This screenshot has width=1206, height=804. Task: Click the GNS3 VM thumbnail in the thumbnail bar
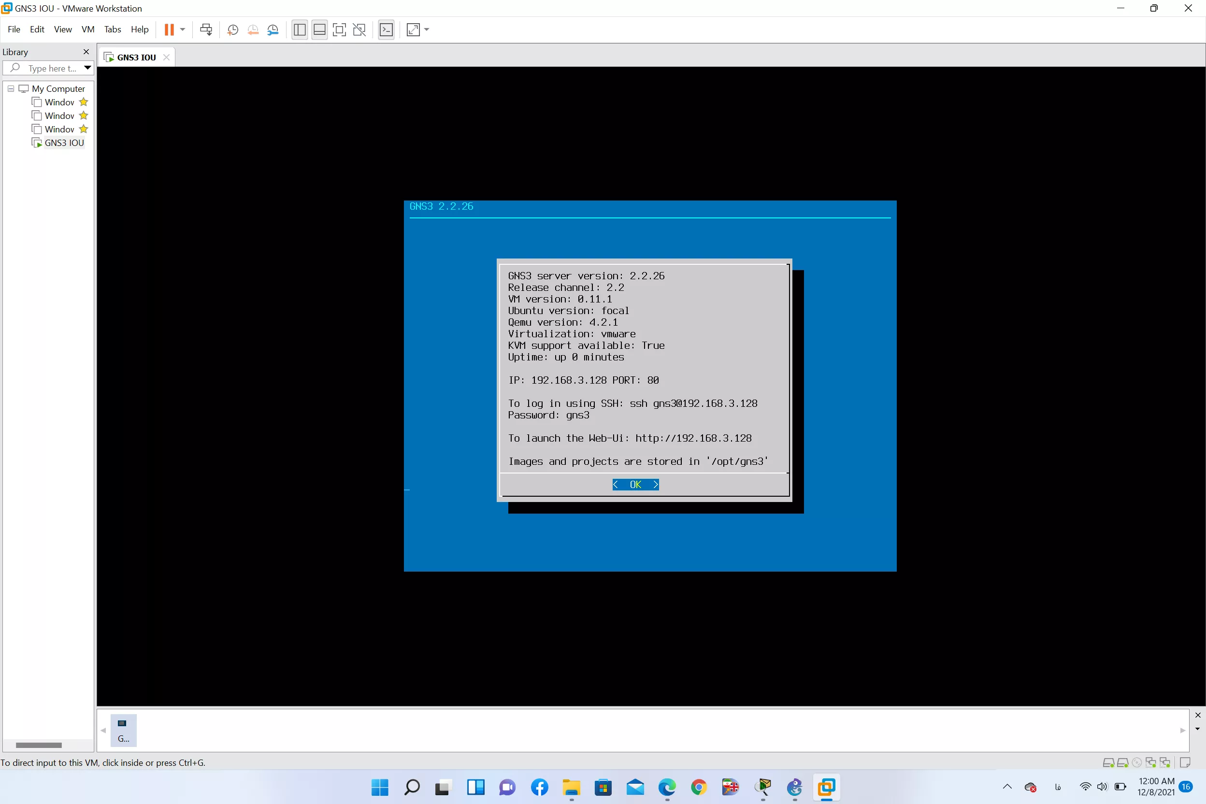(x=124, y=730)
